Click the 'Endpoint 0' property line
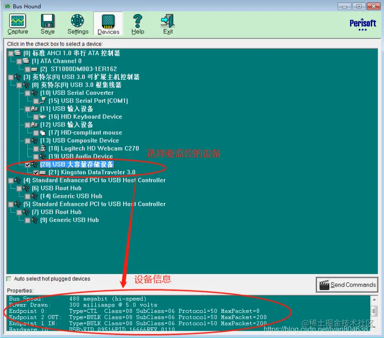The width and height of the screenshot is (384, 338). [134, 311]
